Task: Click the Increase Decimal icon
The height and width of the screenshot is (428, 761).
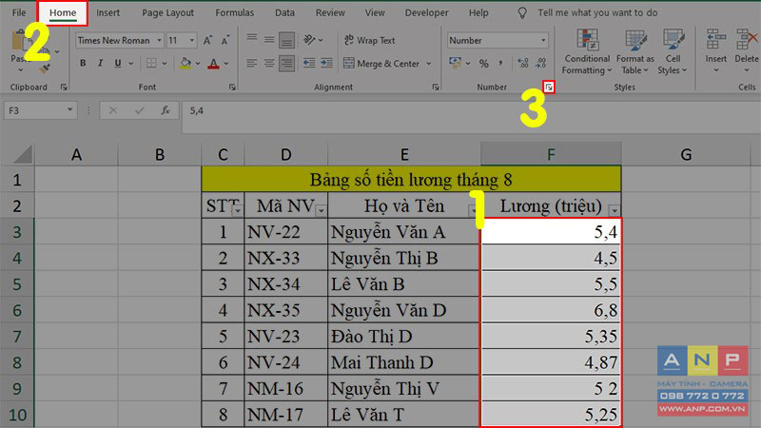Action: 523,63
